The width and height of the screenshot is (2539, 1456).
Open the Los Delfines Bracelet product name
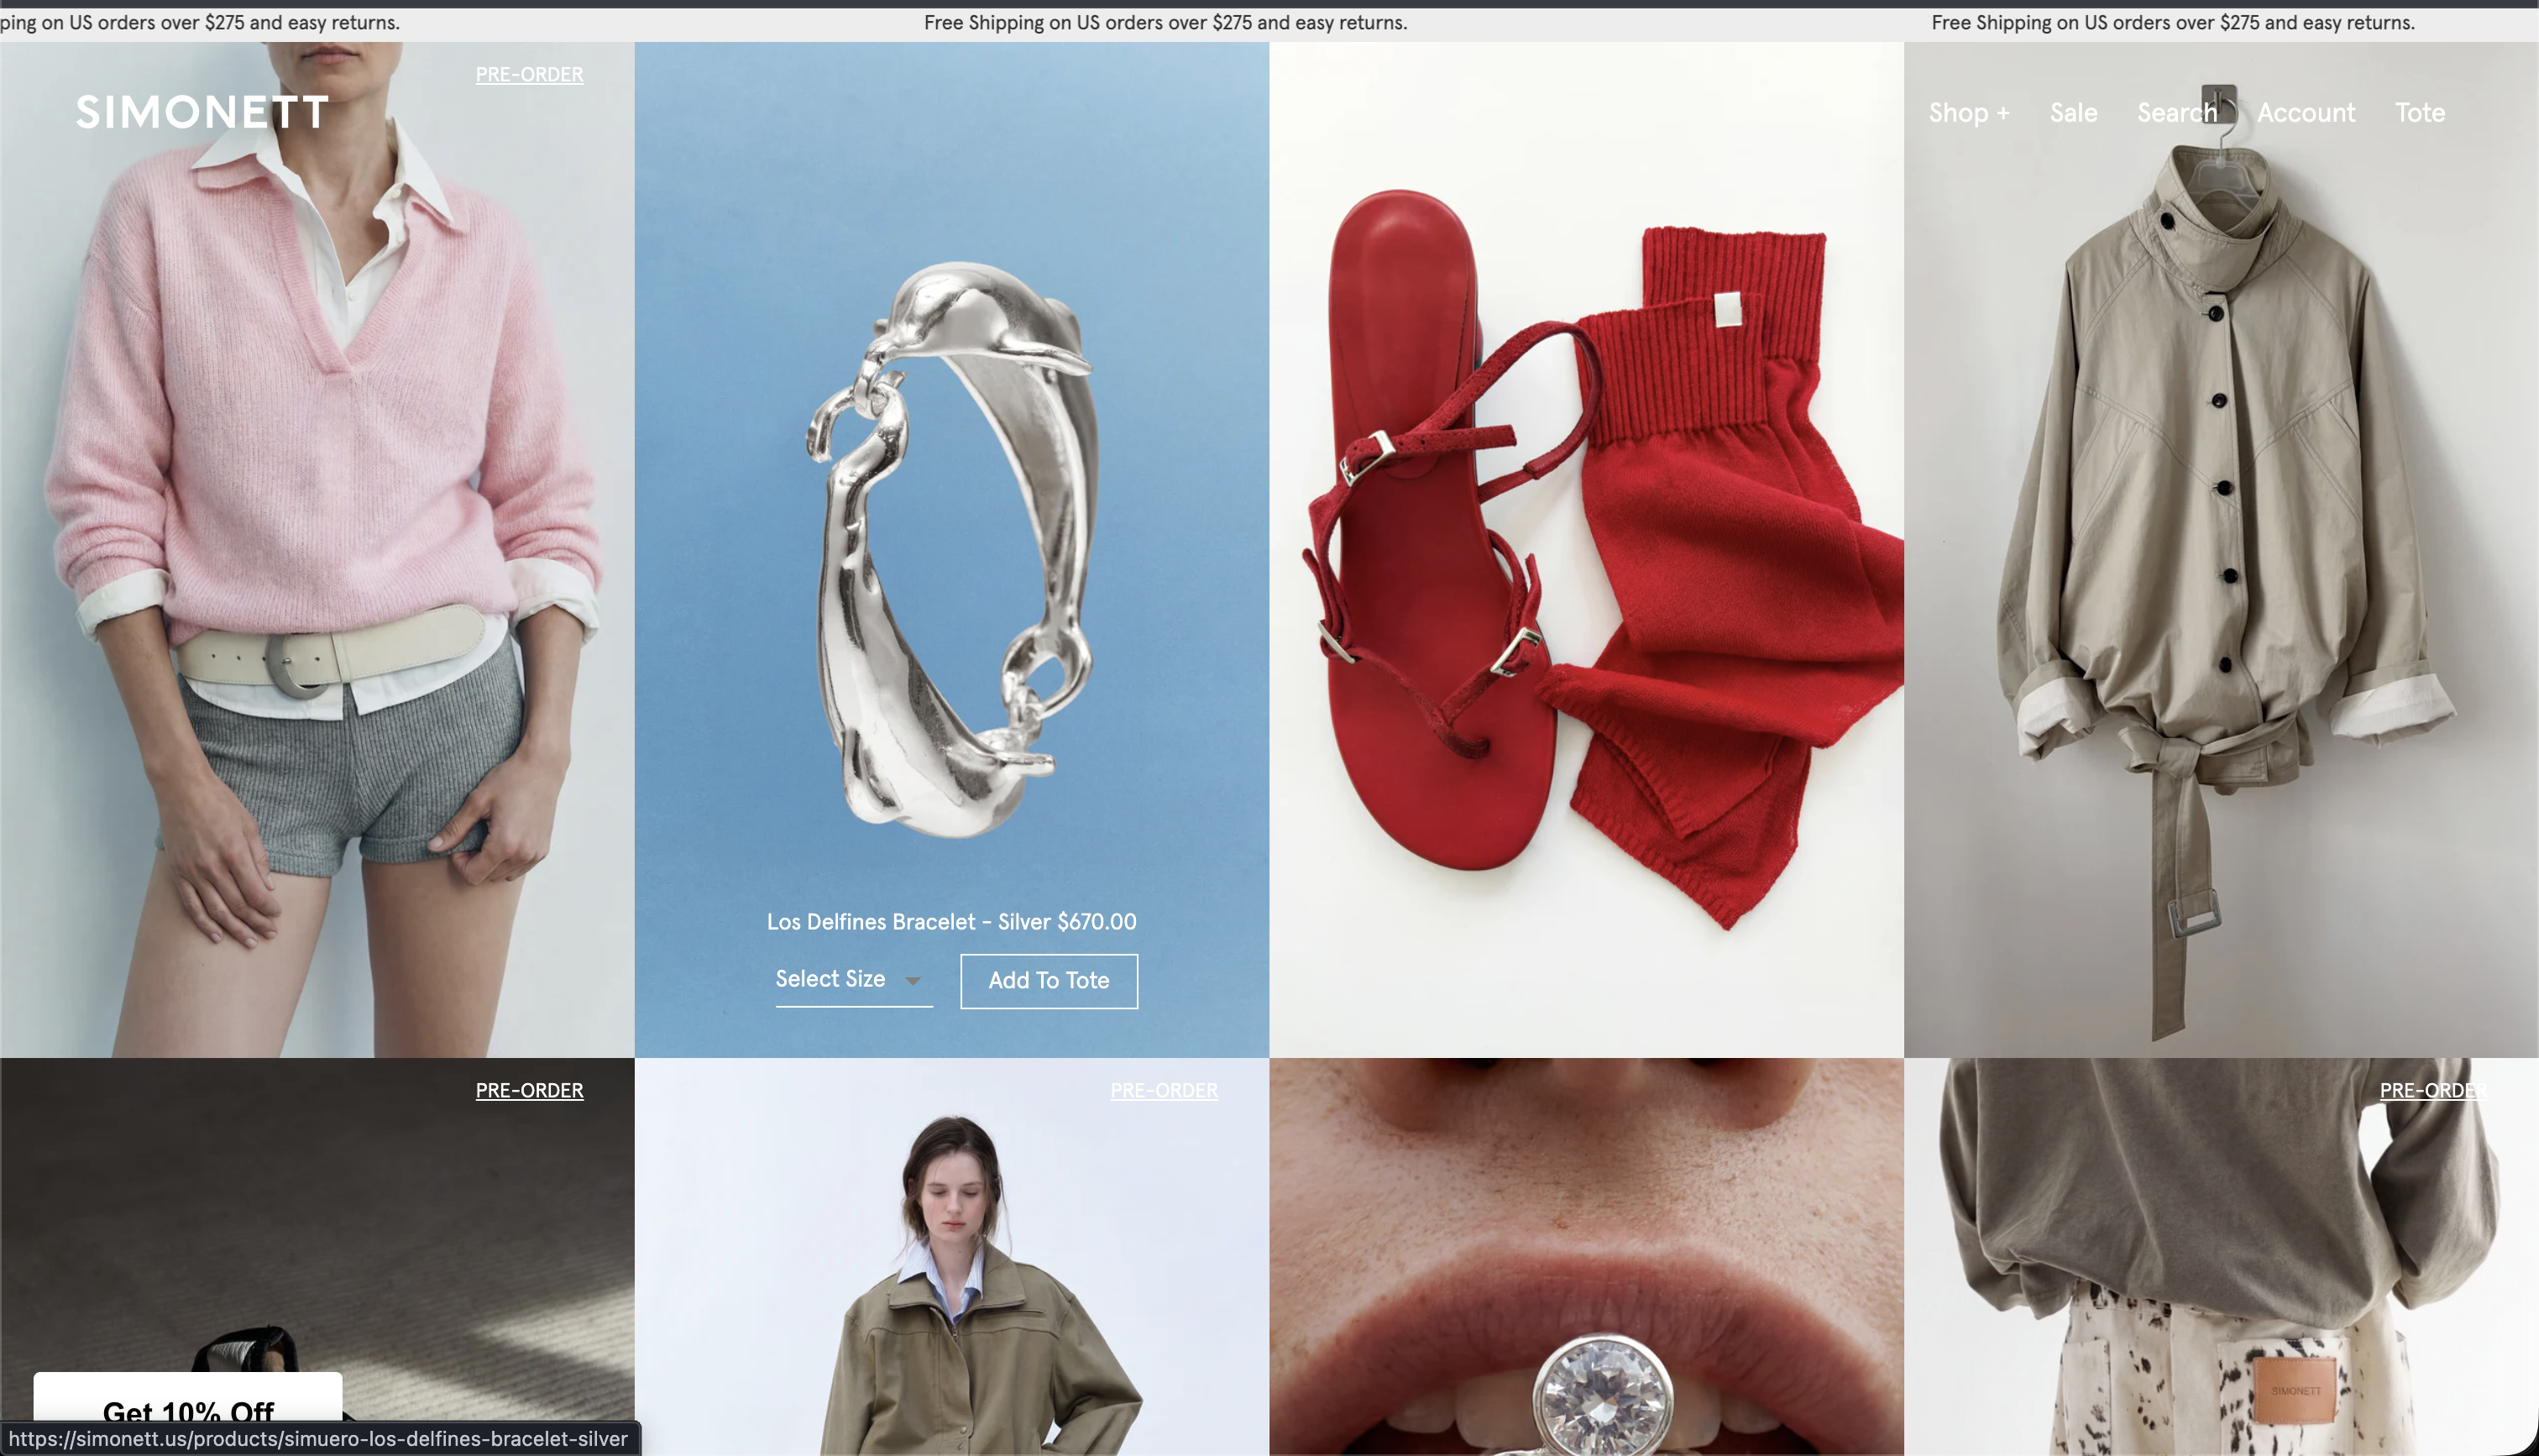tap(950, 922)
